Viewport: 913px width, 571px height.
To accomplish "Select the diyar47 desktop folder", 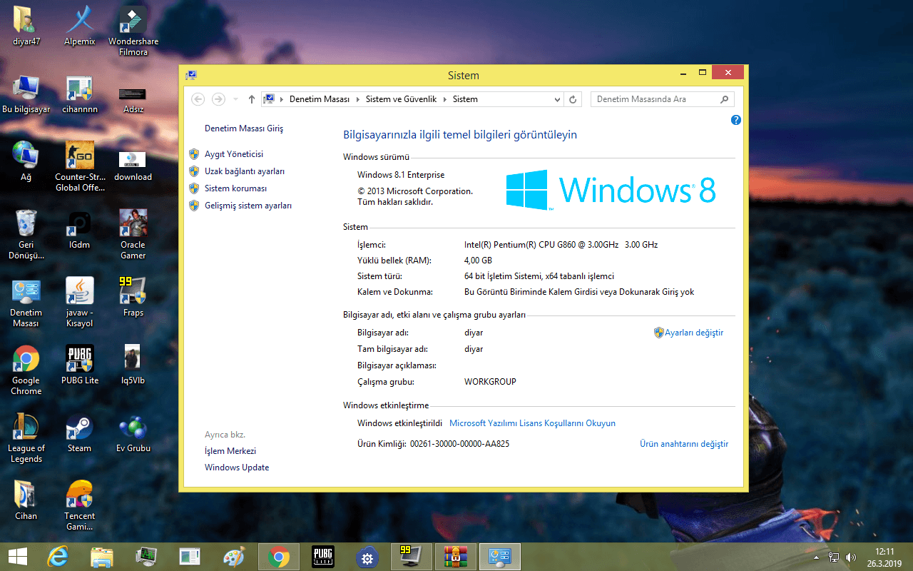I will (x=26, y=26).
